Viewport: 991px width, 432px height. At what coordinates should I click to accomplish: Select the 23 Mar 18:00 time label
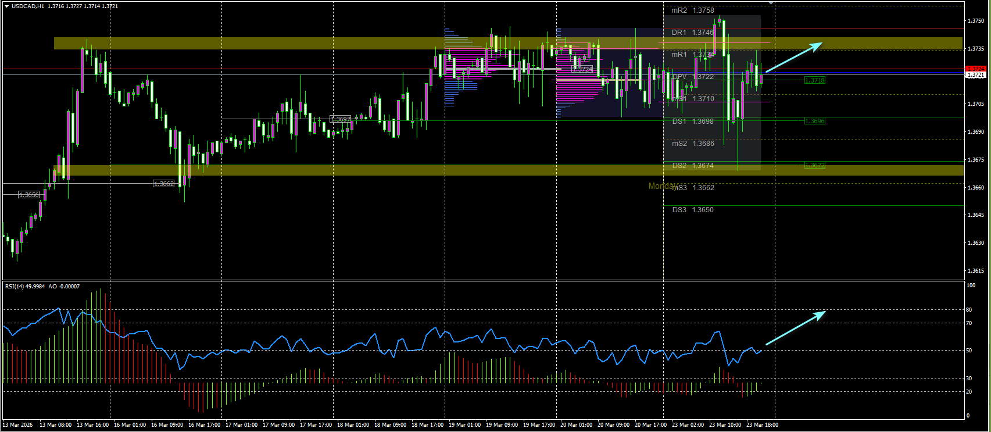tap(763, 425)
